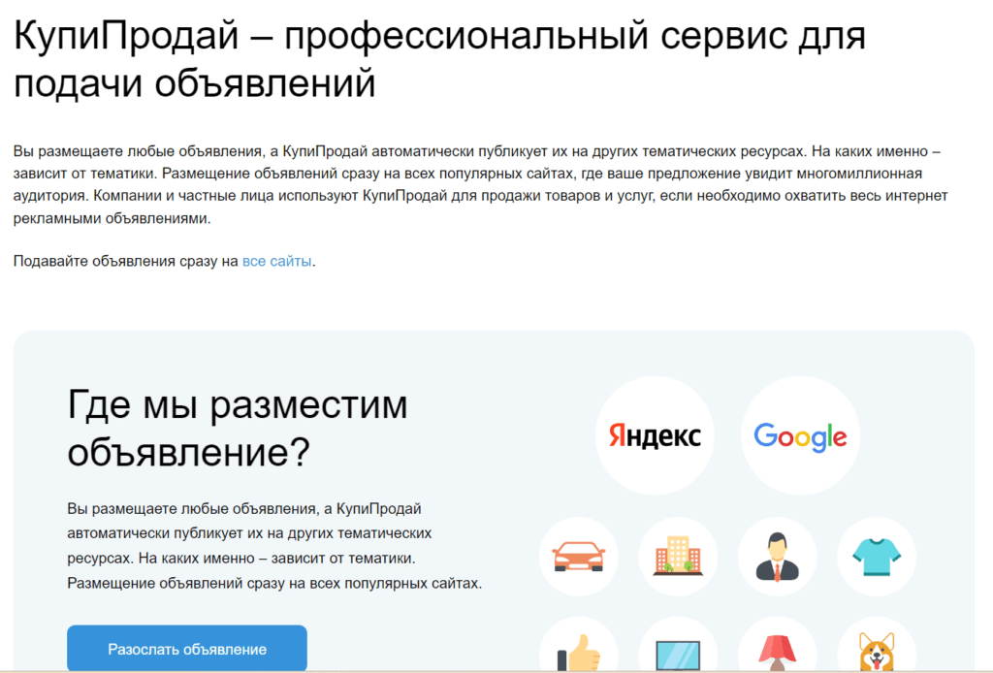The image size is (993, 673).
Task: Click text 'рекламными объявлениями.'
Action: (112, 218)
